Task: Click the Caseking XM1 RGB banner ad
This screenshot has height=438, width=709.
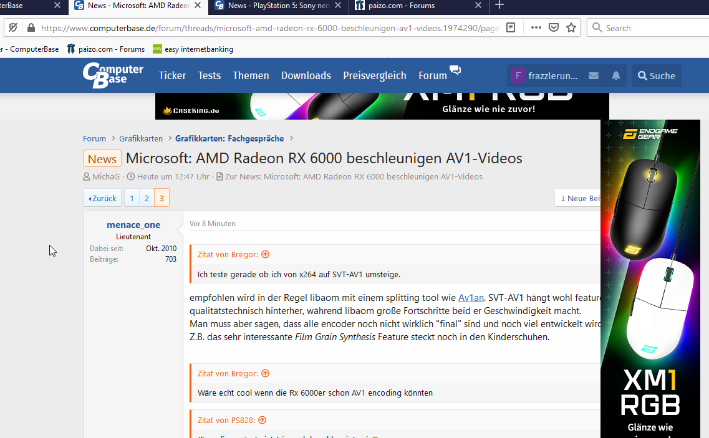Action: coord(382,106)
